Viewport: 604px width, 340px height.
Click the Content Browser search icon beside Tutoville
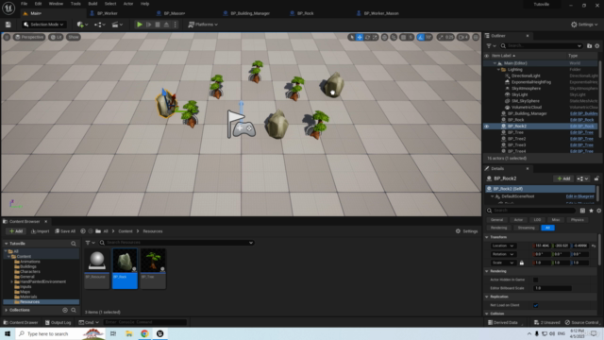(x=74, y=244)
